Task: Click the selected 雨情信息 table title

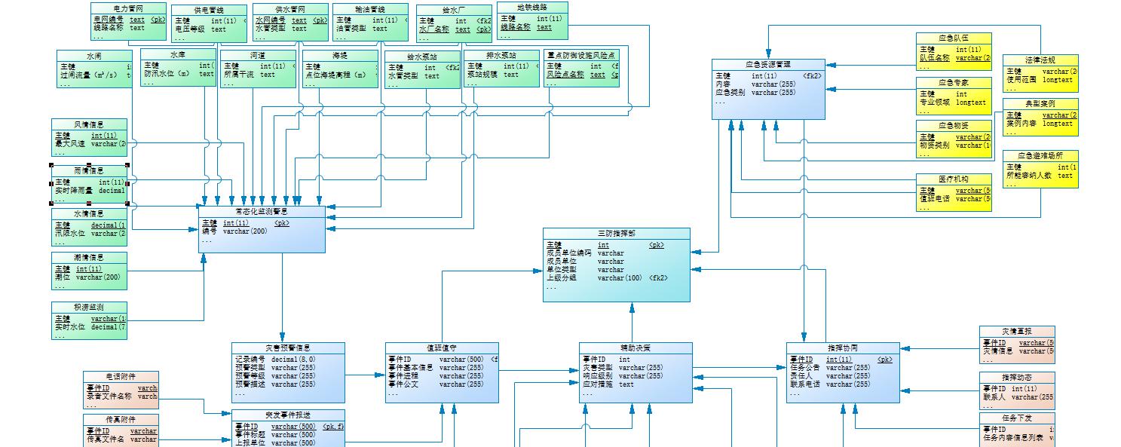Action: tap(89, 170)
